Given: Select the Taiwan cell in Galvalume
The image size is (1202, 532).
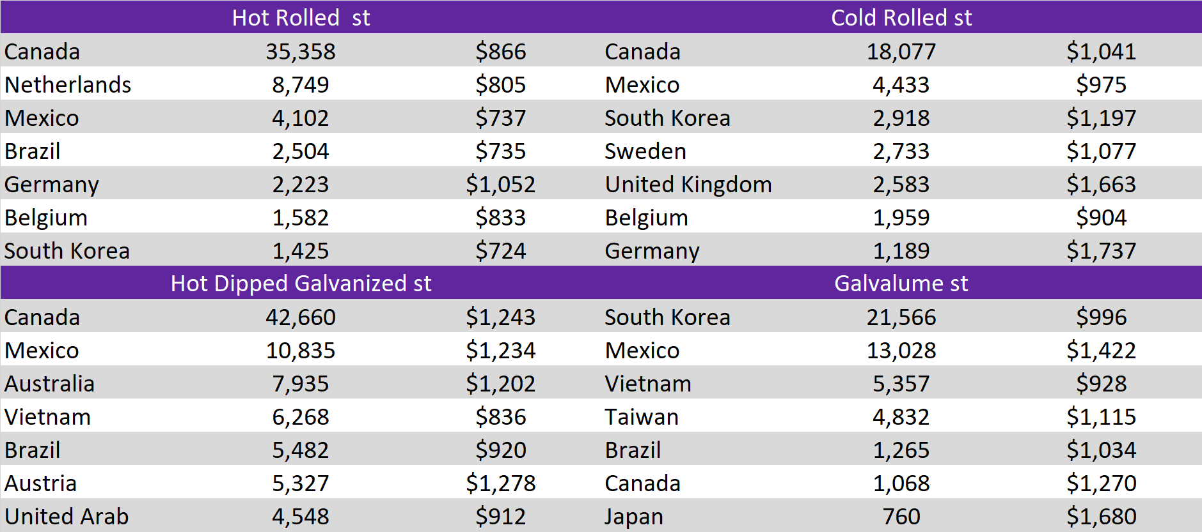Looking at the screenshot, I should point(642,416).
